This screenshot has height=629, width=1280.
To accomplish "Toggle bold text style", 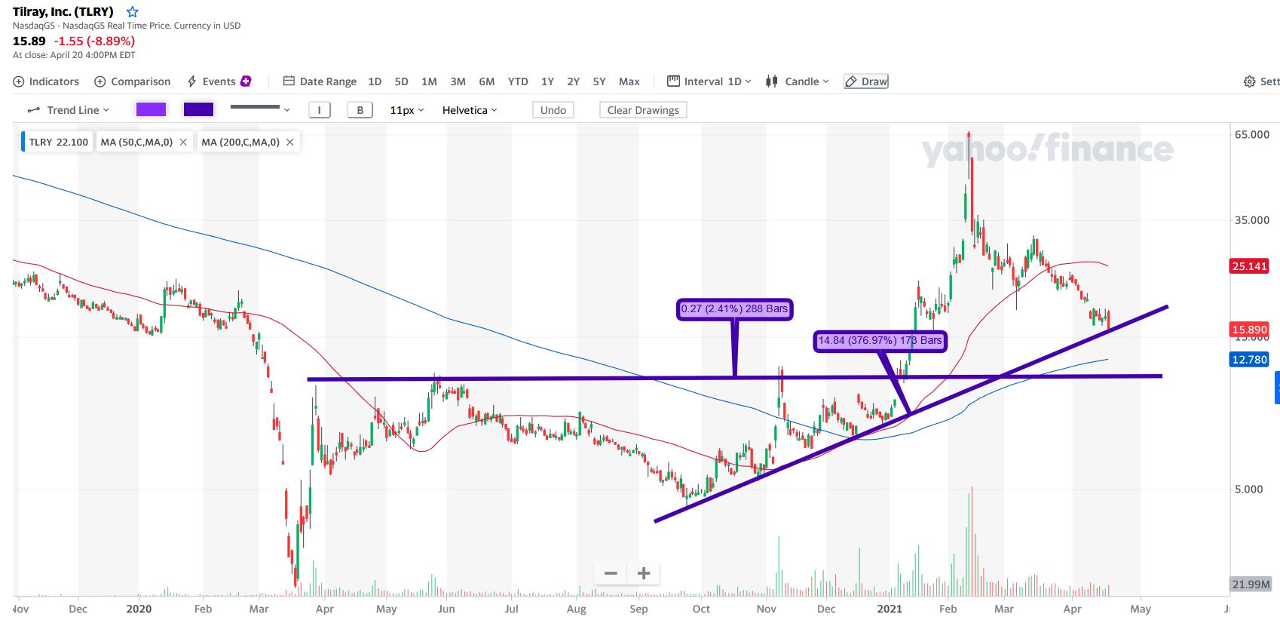I will (x=360, y=110).
